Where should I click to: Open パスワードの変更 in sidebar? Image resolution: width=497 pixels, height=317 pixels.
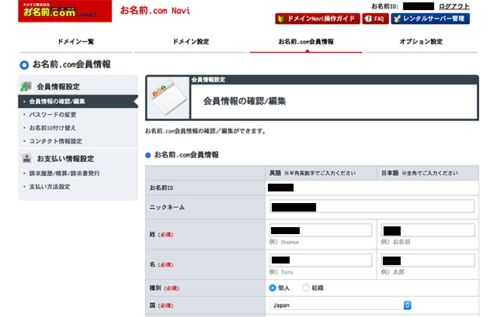pos(53,115)
